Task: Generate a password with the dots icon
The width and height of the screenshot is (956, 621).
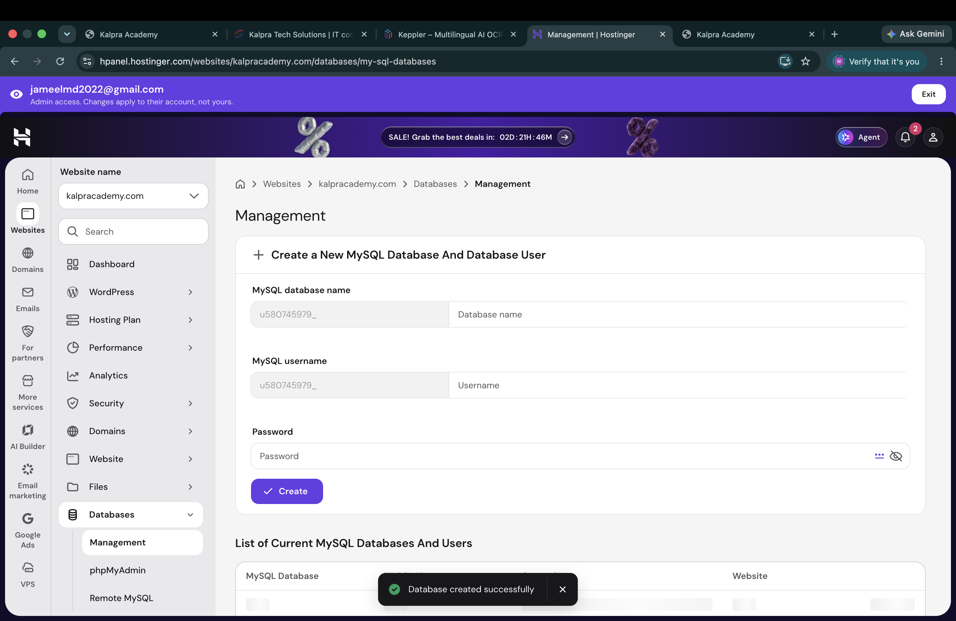Action: 879,456
